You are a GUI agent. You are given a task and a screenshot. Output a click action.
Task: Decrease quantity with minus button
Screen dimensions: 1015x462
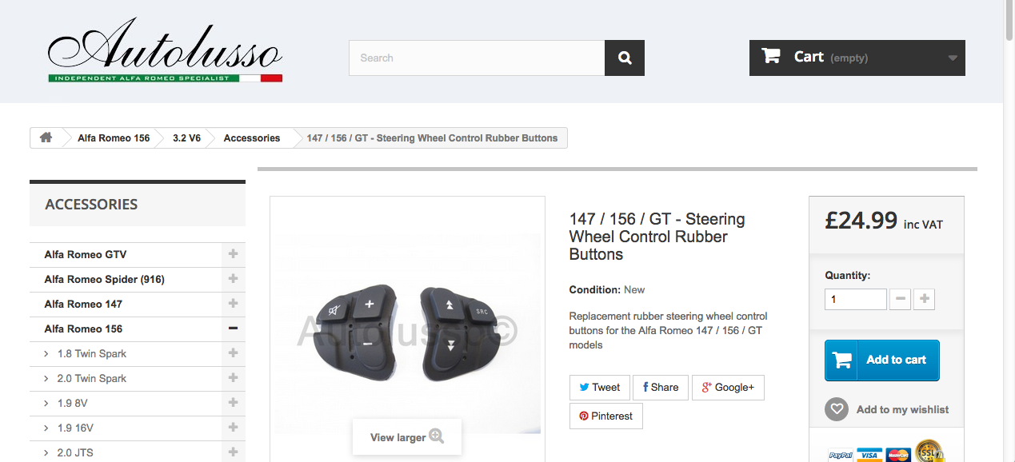[x=900, y=299]
